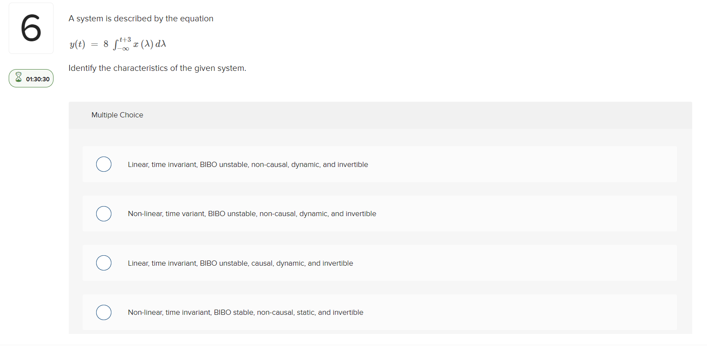Click 'A system is described by the equation'

pyautogui.click(x=141, y=19)
